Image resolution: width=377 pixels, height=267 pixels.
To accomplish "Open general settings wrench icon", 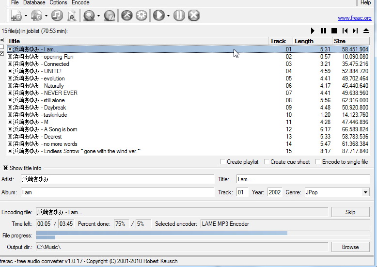I will pyautogui.click(x=126, y=16).
